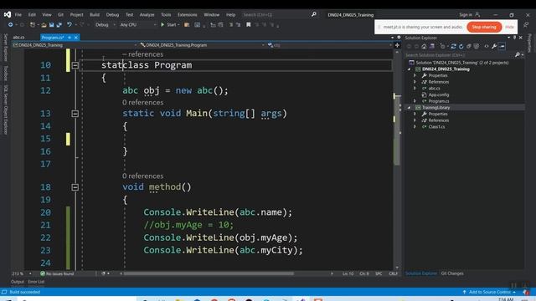Viewport: 536px width, 301px height.
Task: Collapse the Main method code block
Action: 75,114
